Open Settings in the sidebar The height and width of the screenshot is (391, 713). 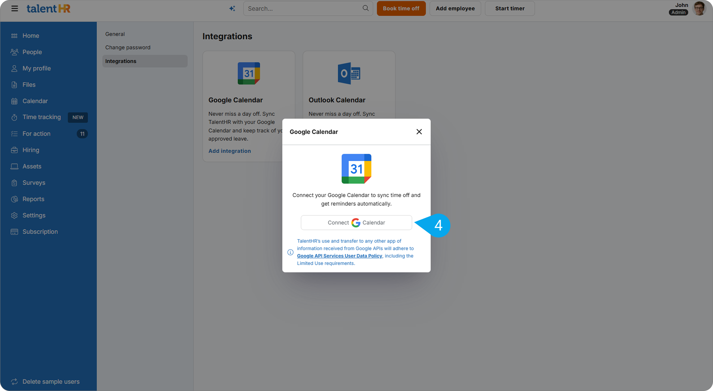34,215
